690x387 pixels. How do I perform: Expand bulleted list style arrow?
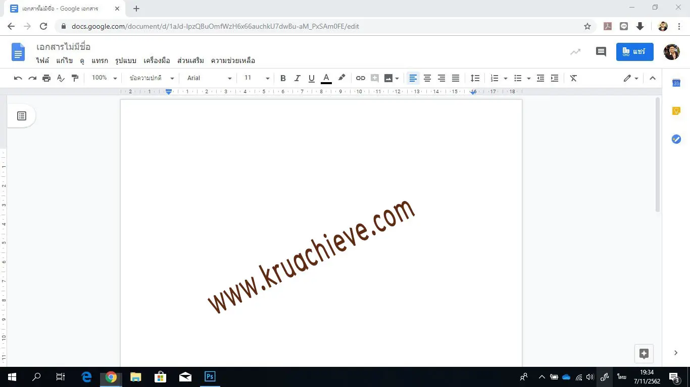click(529, 79)
